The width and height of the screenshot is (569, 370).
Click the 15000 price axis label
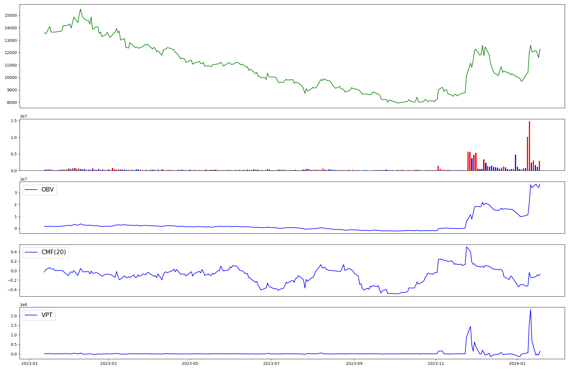pos(11,15)
